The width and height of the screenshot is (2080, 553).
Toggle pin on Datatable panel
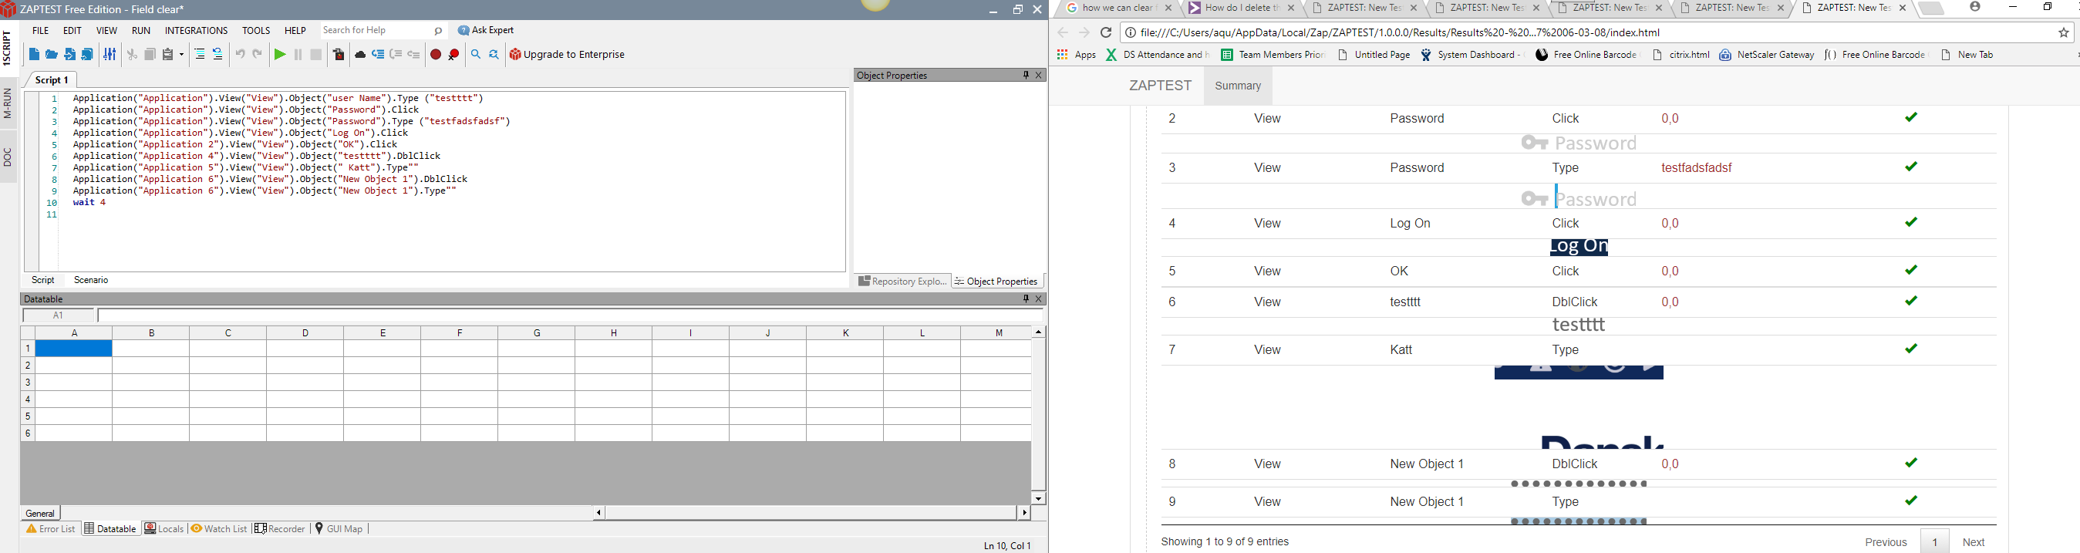coord(1026,298)
